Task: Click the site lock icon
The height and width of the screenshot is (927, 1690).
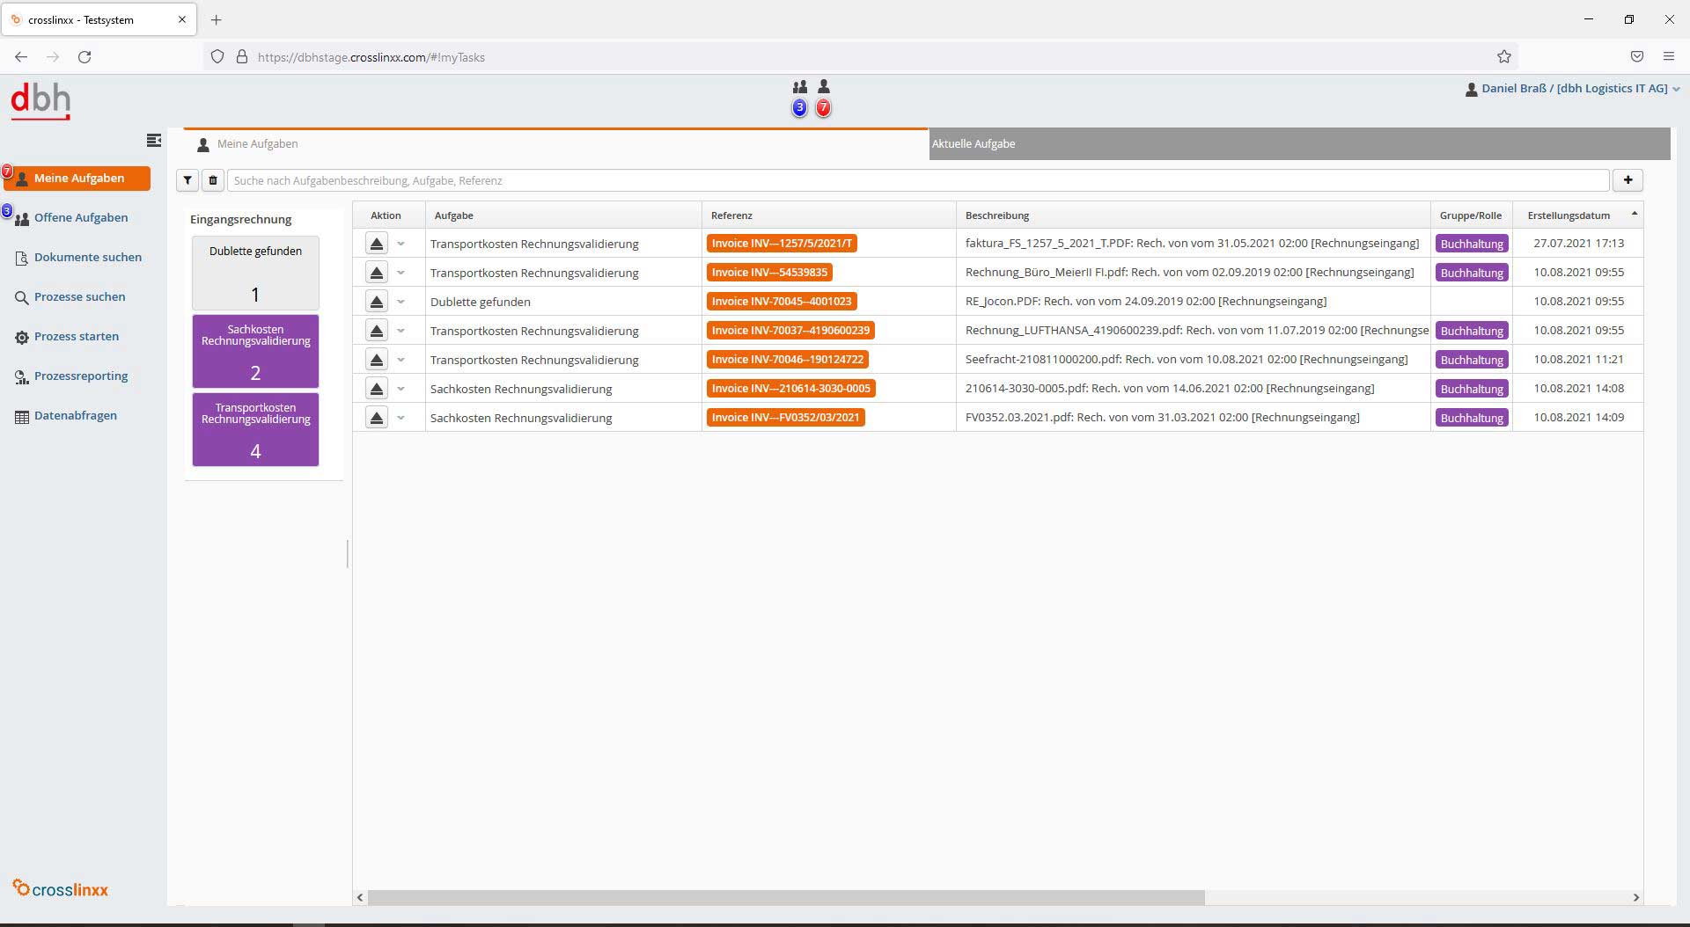Action: pyautogui.click(x=241, y=57)
